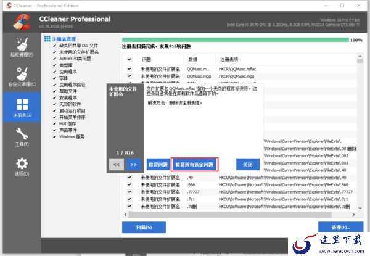The width and height of the screenshot is (370, 256).
Task: Open the 轻松清理 Easy Clean section
Action: pos(22,47)
